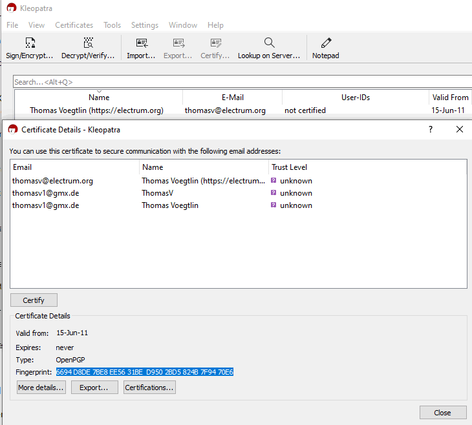Click the More details... button
The height and width of the screenshot is (425, 472).
[x=41, y=388]
